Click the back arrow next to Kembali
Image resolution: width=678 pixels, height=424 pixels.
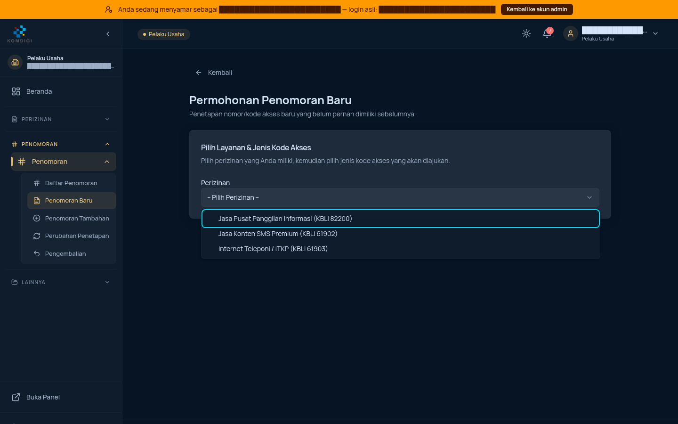coord(199,73)
